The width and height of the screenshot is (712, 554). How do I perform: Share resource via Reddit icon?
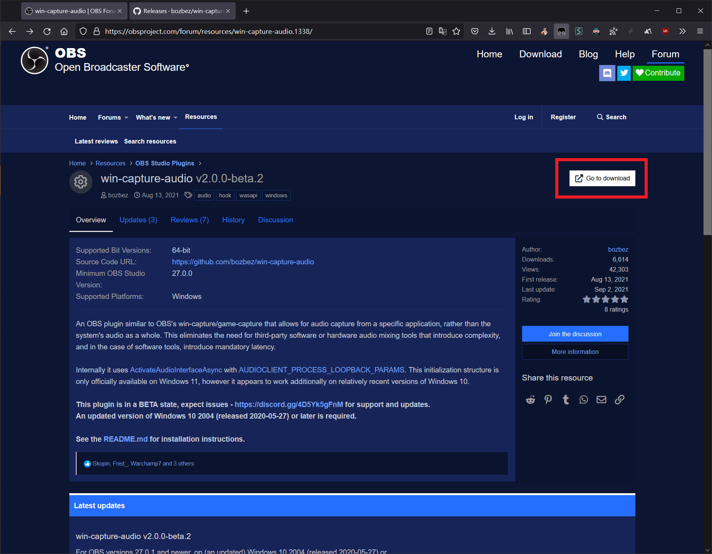pyautogui.click(x=531, y=400)
